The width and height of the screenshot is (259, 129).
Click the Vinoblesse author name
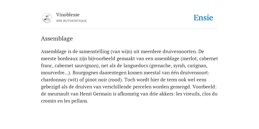68,15
